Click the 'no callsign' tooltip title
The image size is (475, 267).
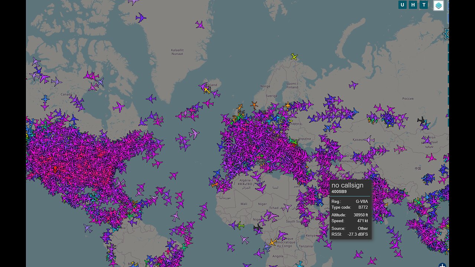347,185
